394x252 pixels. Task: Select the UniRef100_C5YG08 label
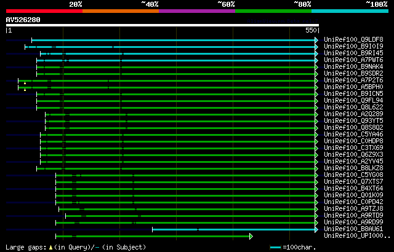[353, 175]
